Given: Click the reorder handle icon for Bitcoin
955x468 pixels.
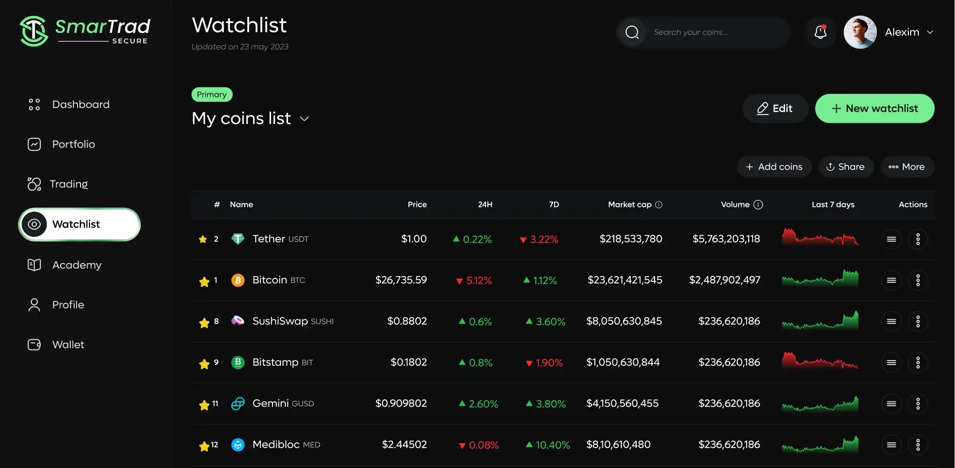Looking at the screenshot, I should pyautogui.click(x=891, y=281).
